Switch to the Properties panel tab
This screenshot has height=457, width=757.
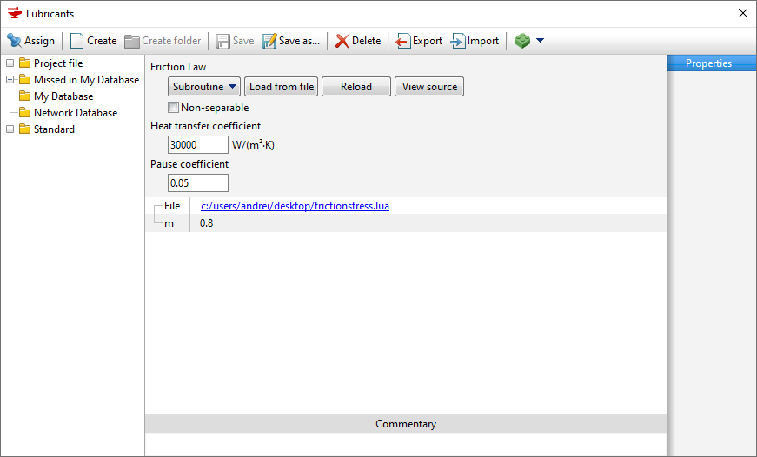coord(708,63)
